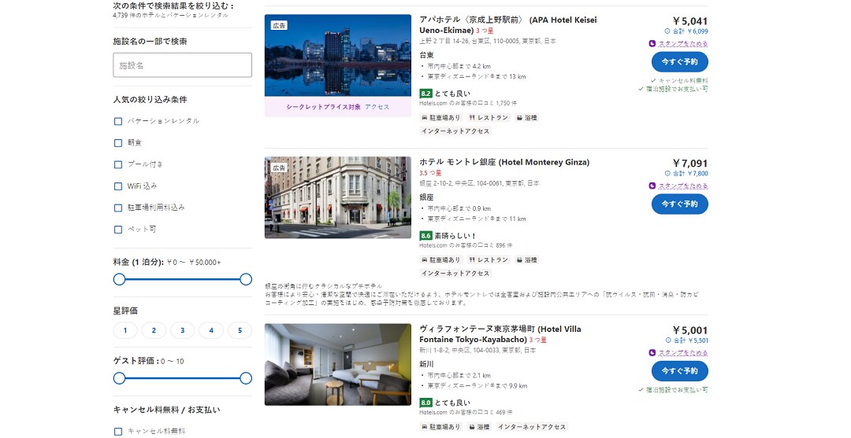
Task: Open the Villa Fontaine room photo
Action: tap(337, 364)
